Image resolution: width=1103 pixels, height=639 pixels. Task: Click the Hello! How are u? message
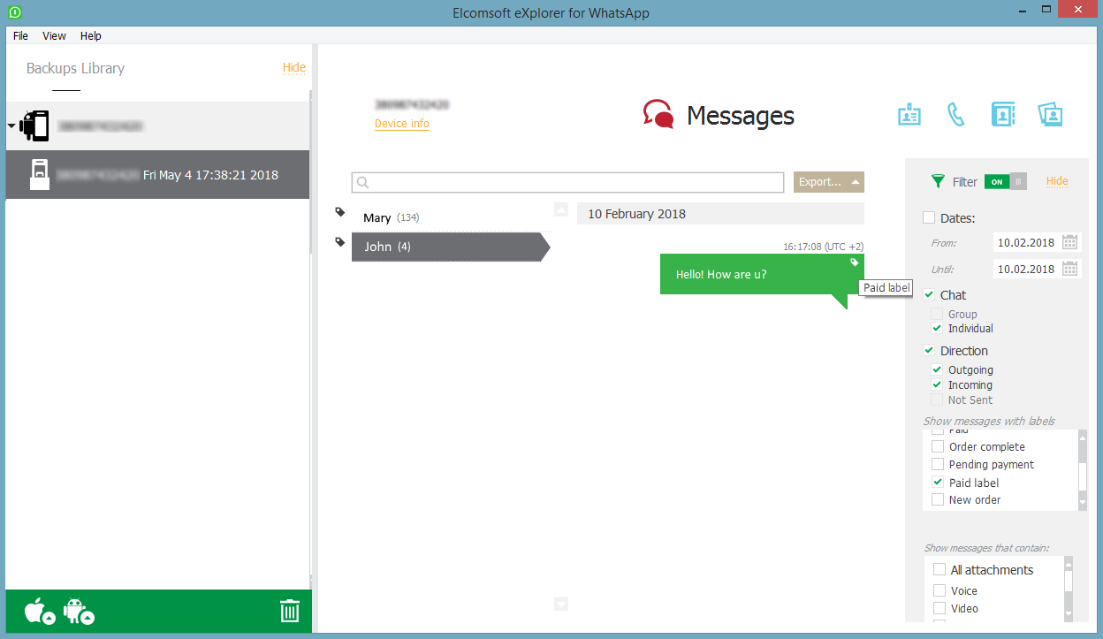click(762, 275)
